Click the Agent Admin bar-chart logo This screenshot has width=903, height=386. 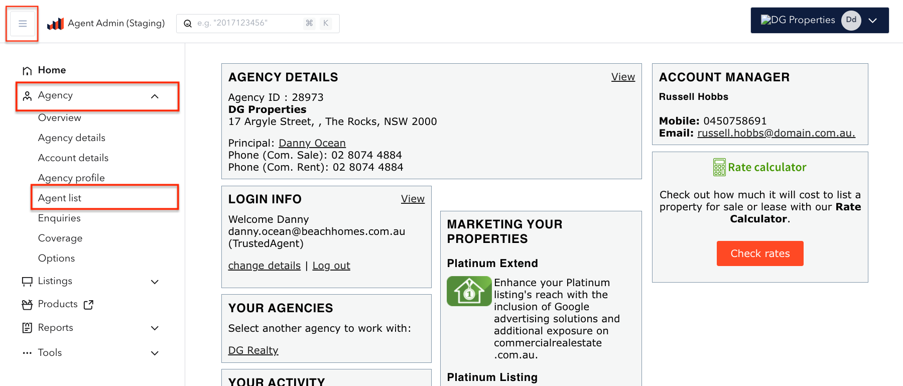pyautogui.click(x=55, y=24)
